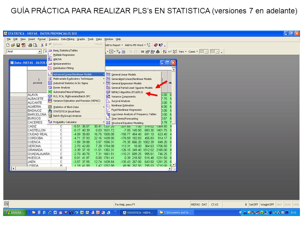Click the C1,V2 status bar cell reference

pos(215,205)
